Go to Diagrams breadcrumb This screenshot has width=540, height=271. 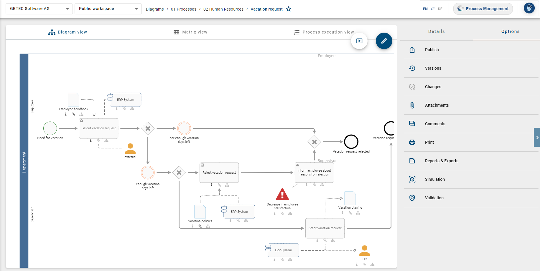(155, 9)
